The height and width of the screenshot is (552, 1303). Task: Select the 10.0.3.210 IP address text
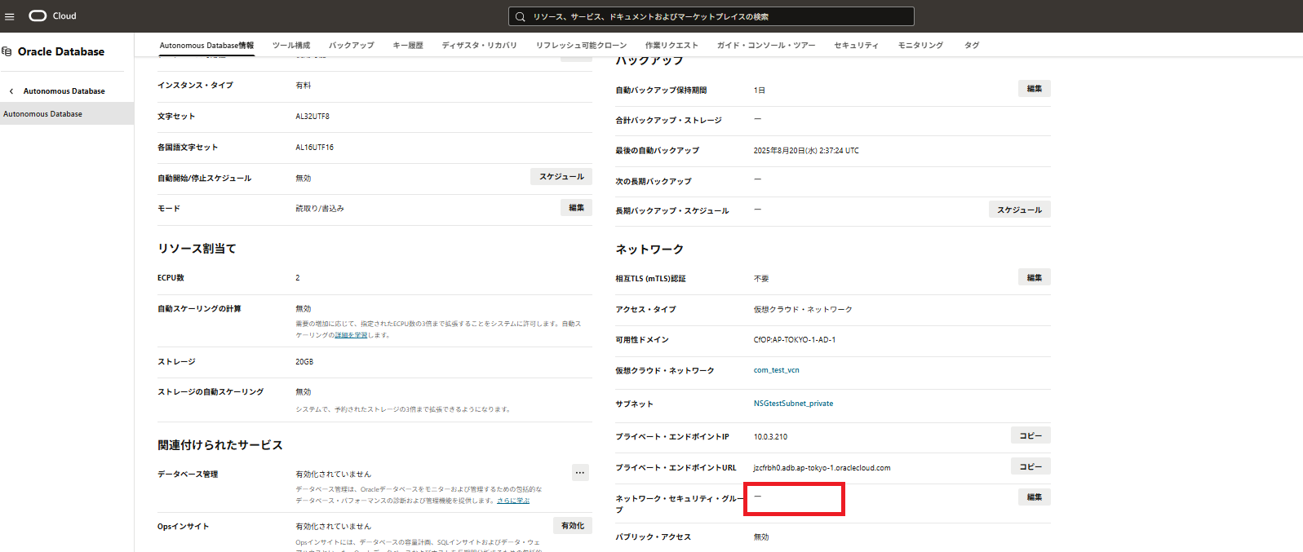coord(770,437)
